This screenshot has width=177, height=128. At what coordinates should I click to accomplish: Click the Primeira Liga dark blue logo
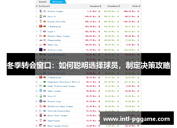(x=41, y=50)
